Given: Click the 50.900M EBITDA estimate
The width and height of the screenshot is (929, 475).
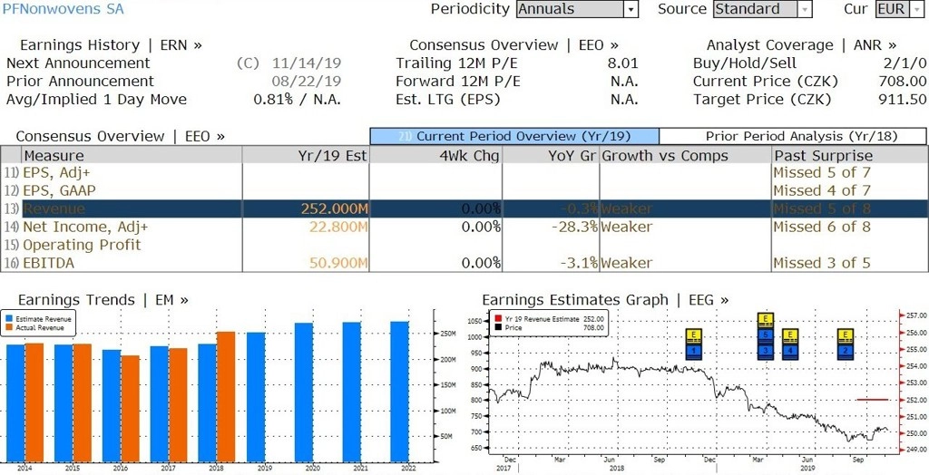Looking at the screenshot, I should point(339,264).
